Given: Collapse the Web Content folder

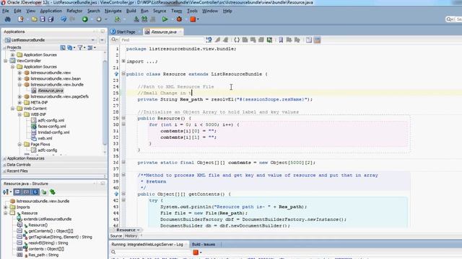Looking at the screenshot, I should tap(13, 109).
